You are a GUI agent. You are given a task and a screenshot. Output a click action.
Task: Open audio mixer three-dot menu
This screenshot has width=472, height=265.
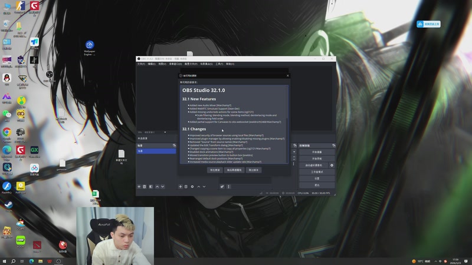click(228, 187)
